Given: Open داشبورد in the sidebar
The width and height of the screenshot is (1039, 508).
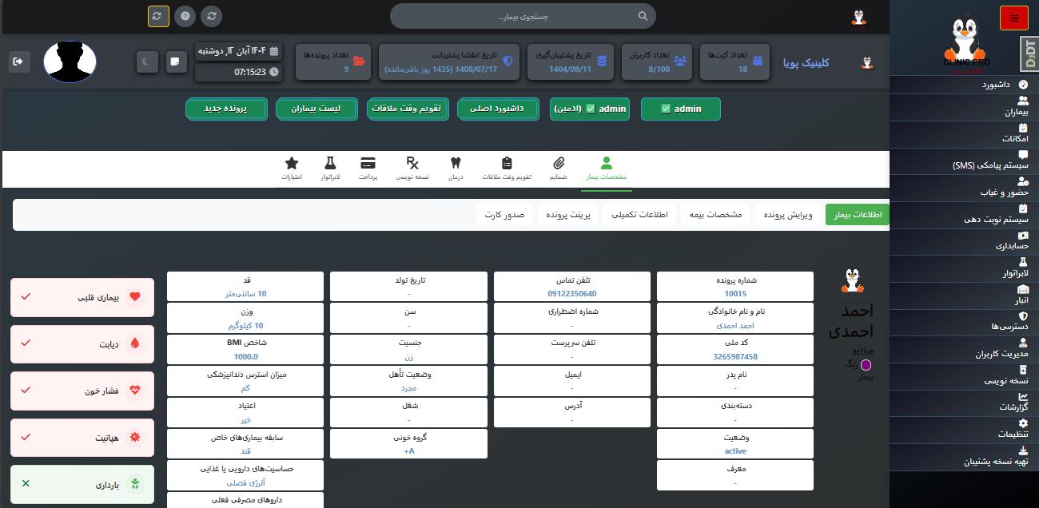Looking at the screenshot, I should (964, 84).
